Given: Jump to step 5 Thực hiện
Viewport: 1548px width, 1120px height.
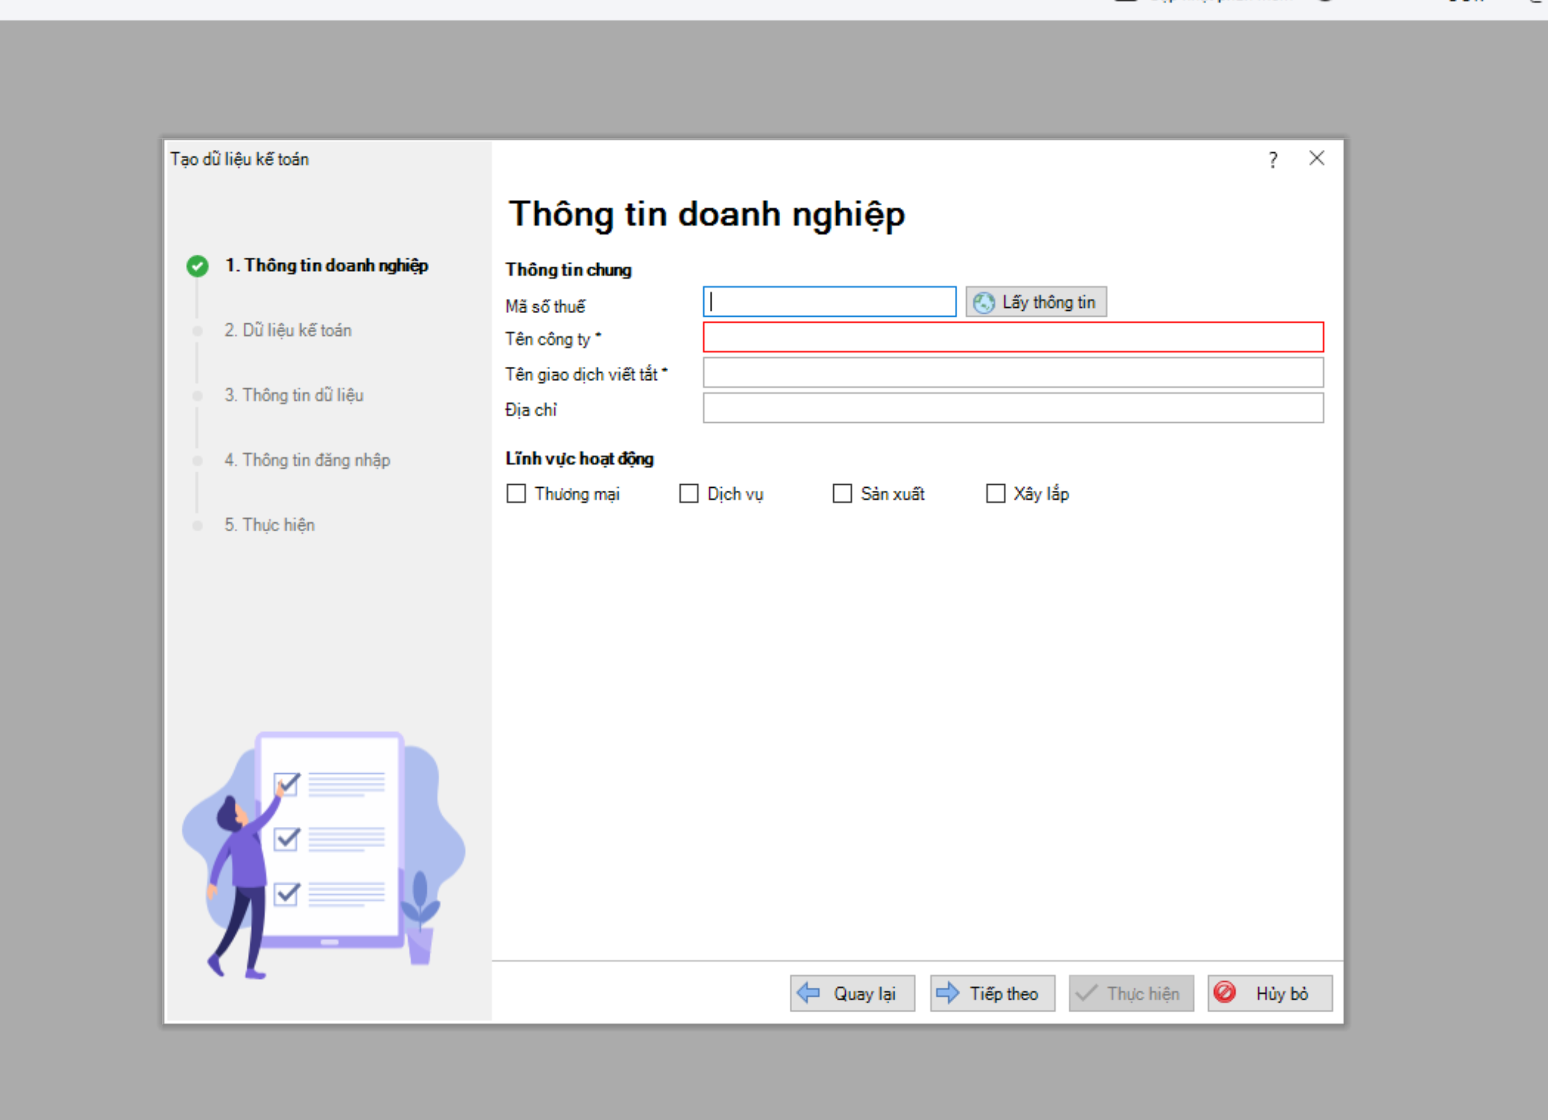Looking at the screenshot, I should 269,524.
